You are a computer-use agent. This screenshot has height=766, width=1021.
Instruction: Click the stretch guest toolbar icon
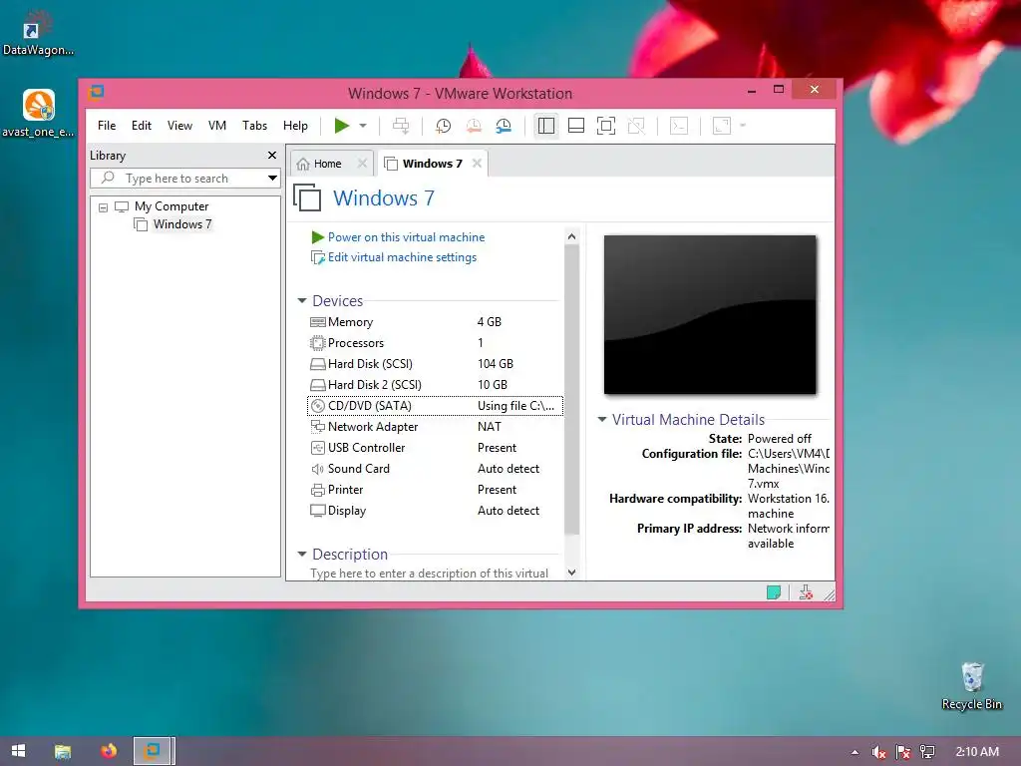[x=722, y=126]
